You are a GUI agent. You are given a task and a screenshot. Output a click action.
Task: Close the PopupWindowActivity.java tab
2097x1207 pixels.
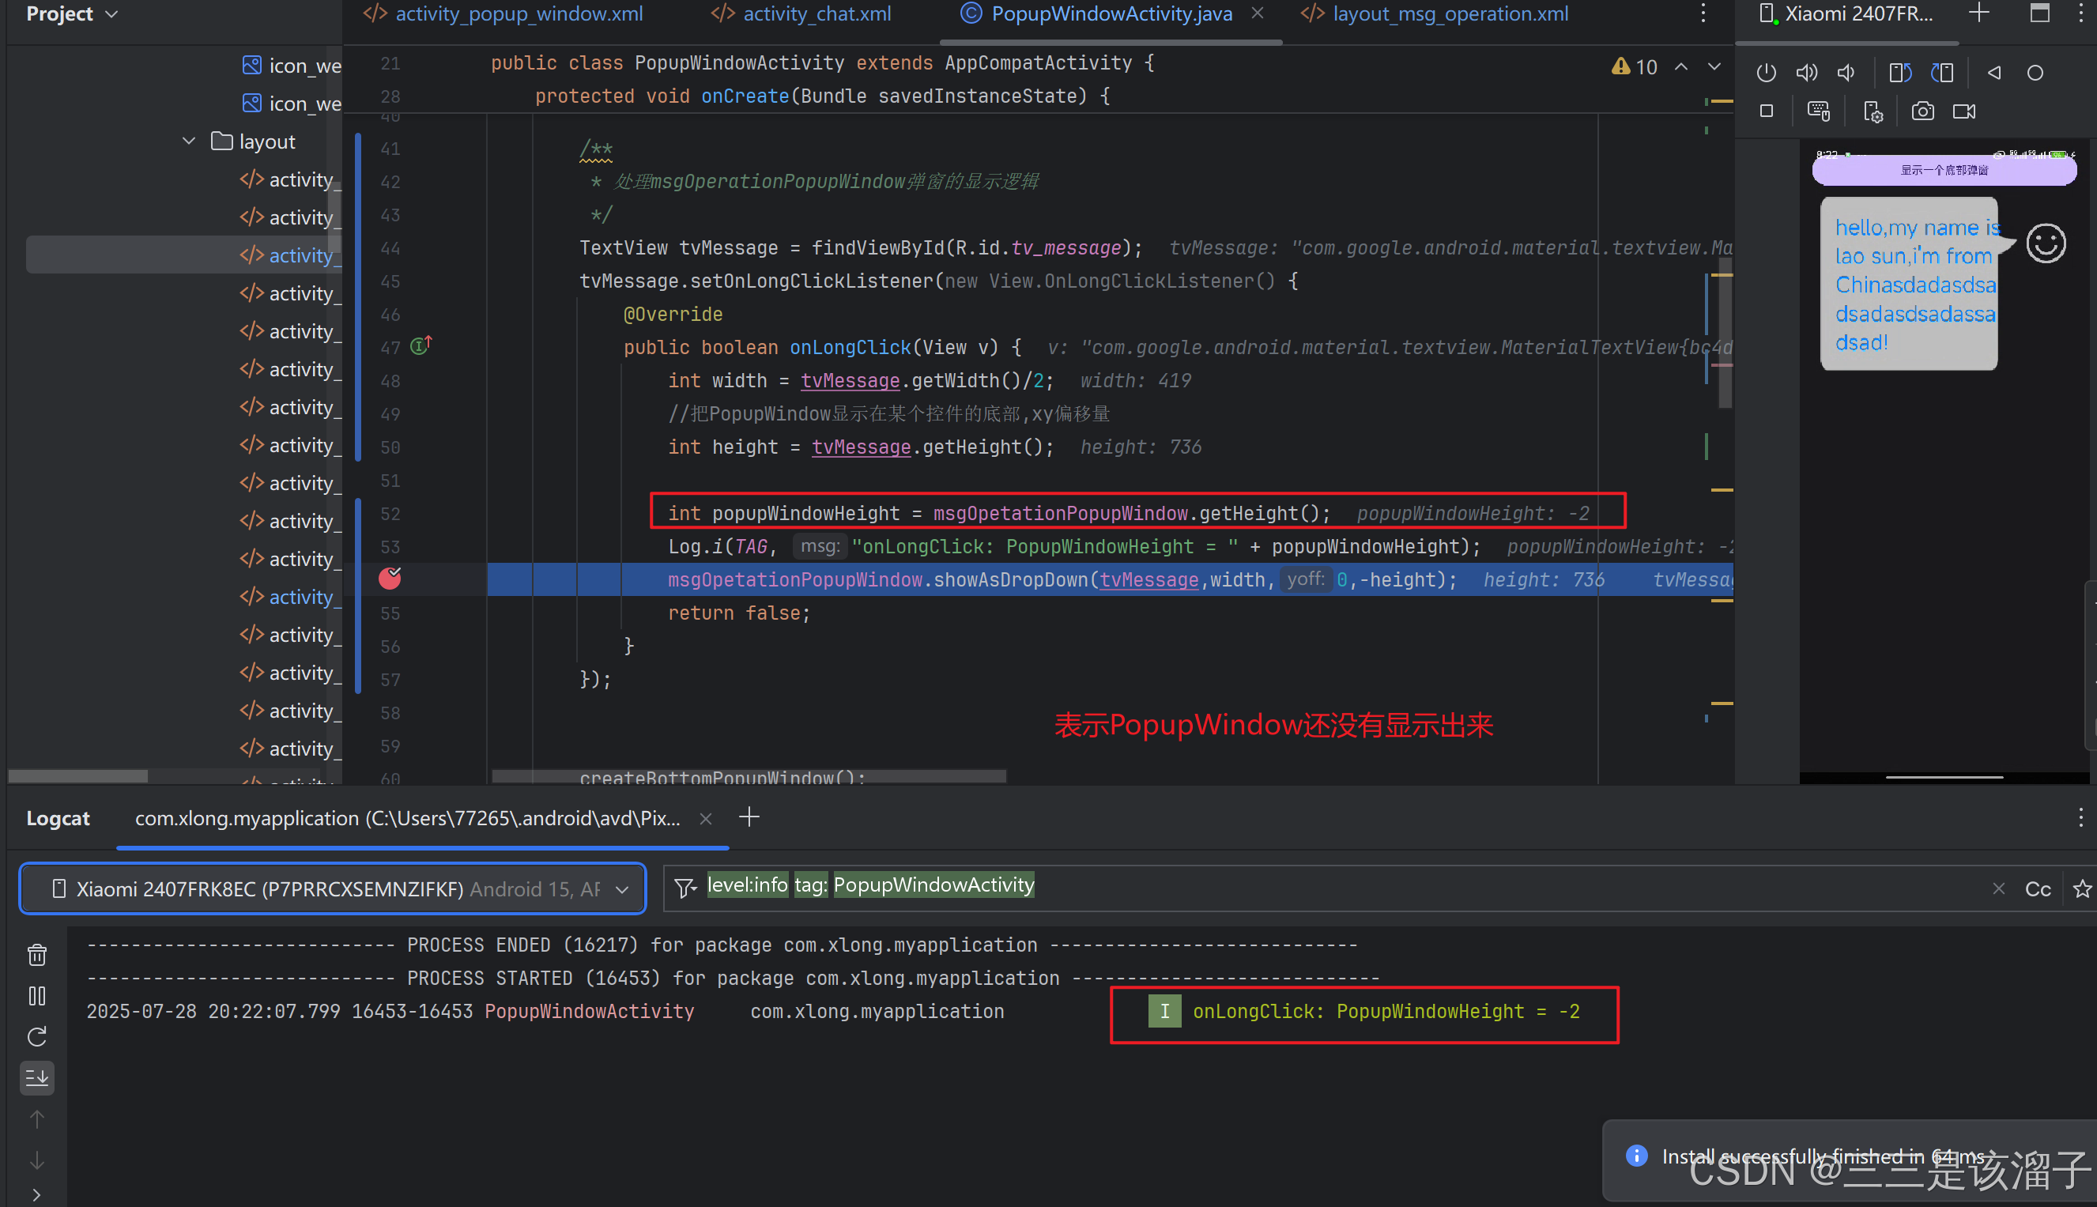[x=1257, y=13]
